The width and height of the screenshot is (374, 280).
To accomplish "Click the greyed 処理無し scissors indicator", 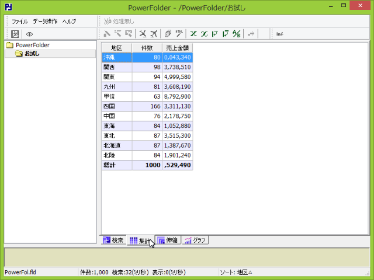I will click(119, 22).
